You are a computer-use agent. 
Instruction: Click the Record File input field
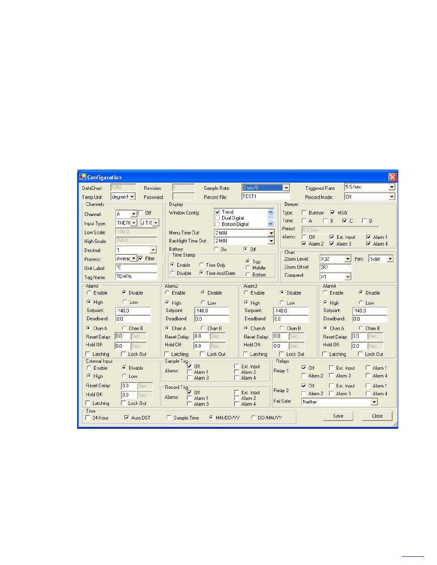tap(266, 197)
